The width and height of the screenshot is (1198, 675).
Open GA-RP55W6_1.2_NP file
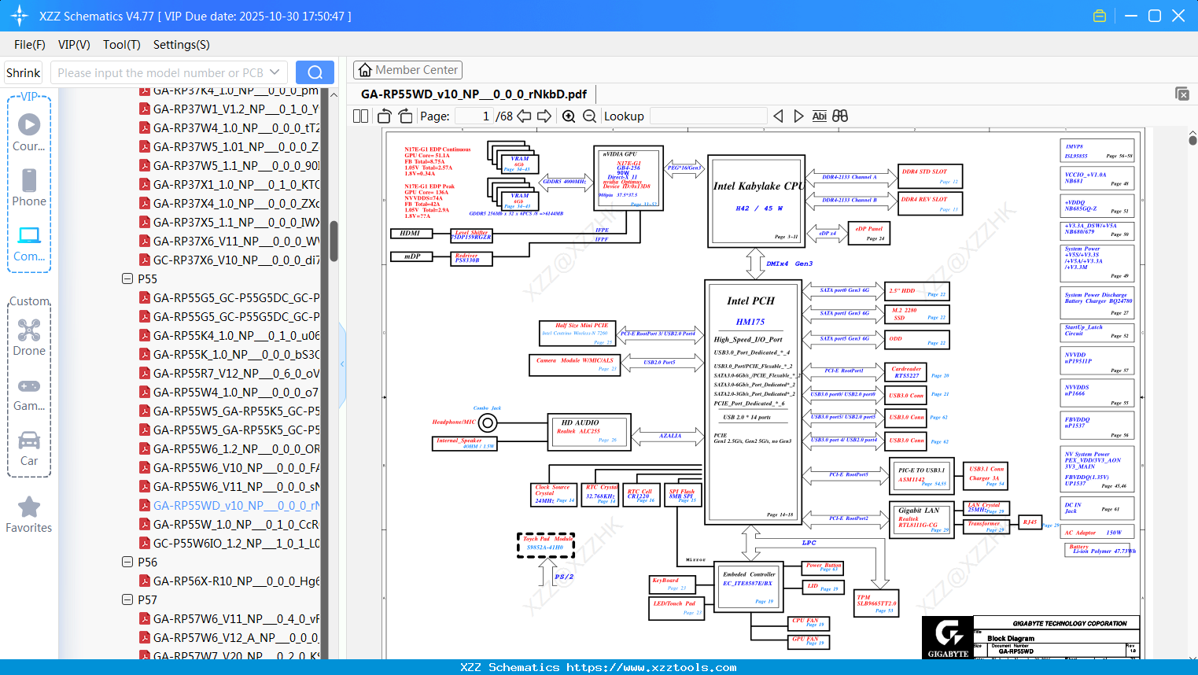236,448
